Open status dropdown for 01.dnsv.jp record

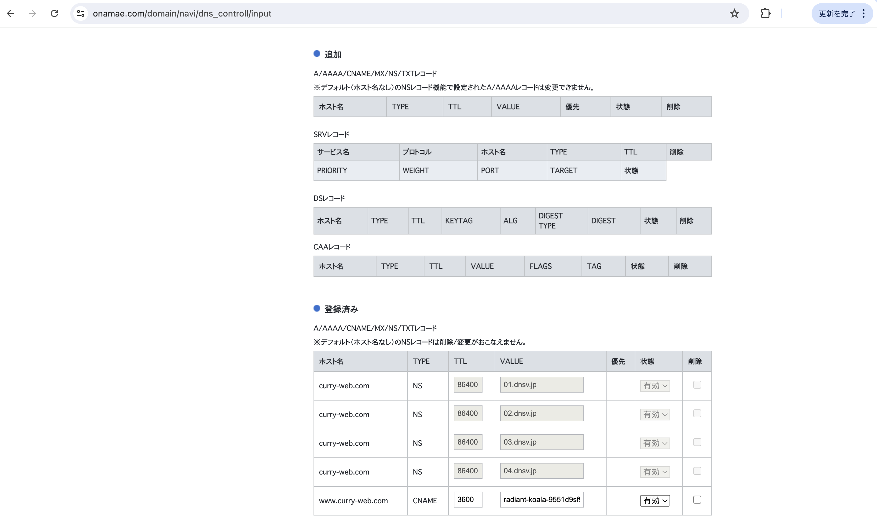pyautogui.click(x=655, y=386)
